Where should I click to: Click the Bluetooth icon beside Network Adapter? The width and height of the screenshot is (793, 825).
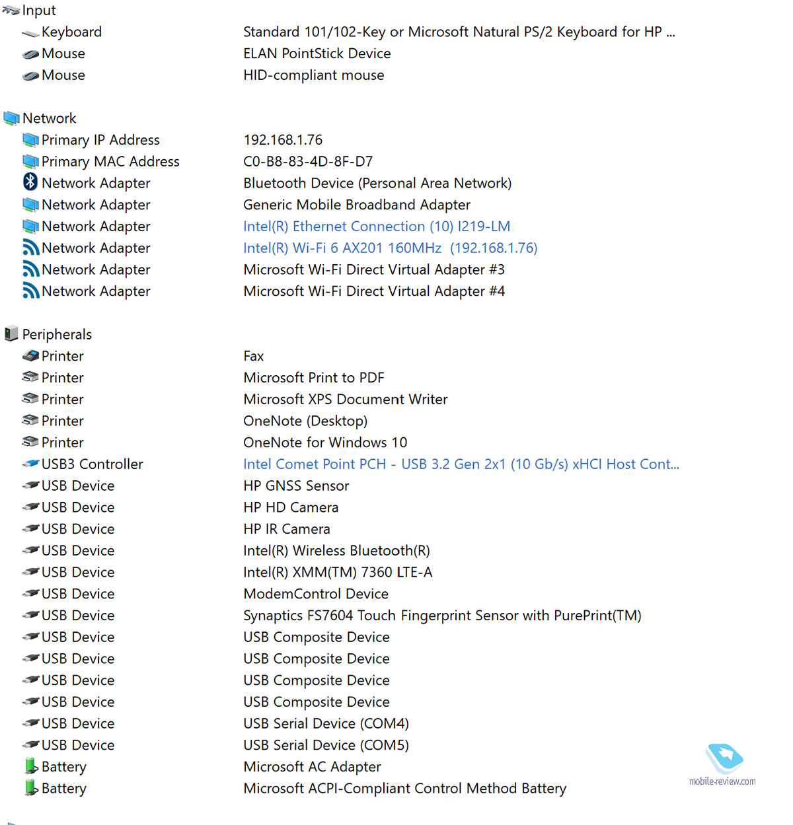(30, 182)
